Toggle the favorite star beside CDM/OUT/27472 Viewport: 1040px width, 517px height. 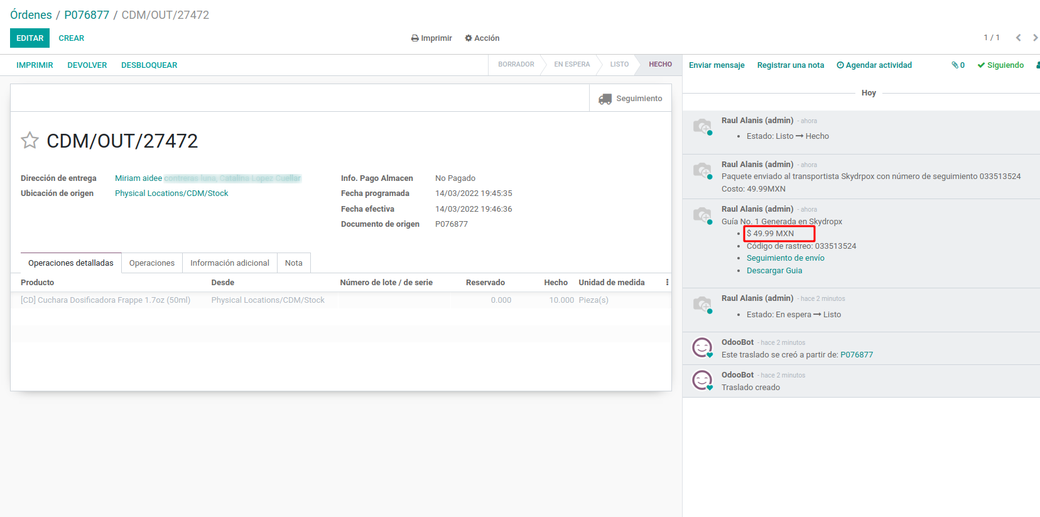[x=30, y=140]
